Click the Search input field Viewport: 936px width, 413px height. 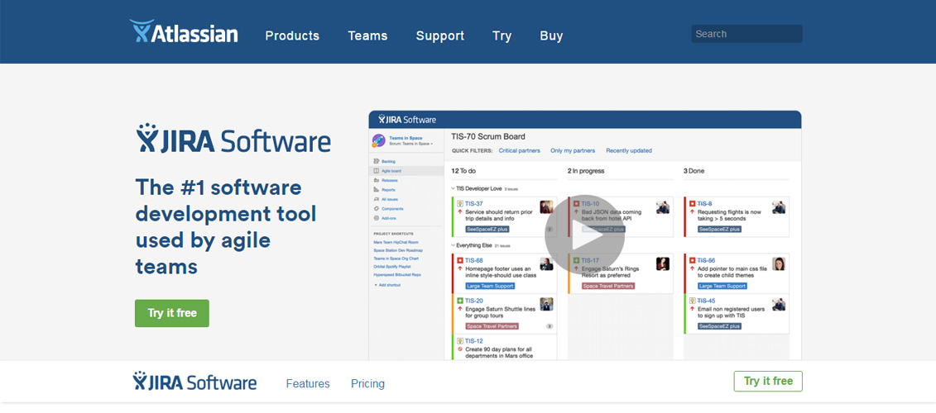click(x=746, y=34)
